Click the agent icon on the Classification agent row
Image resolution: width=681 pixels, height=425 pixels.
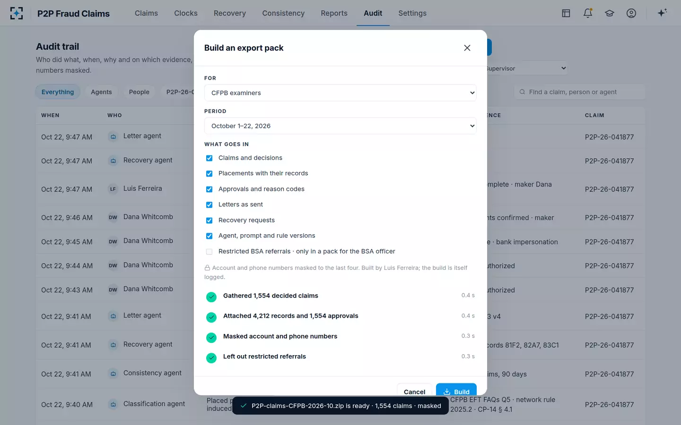(113, 405)
